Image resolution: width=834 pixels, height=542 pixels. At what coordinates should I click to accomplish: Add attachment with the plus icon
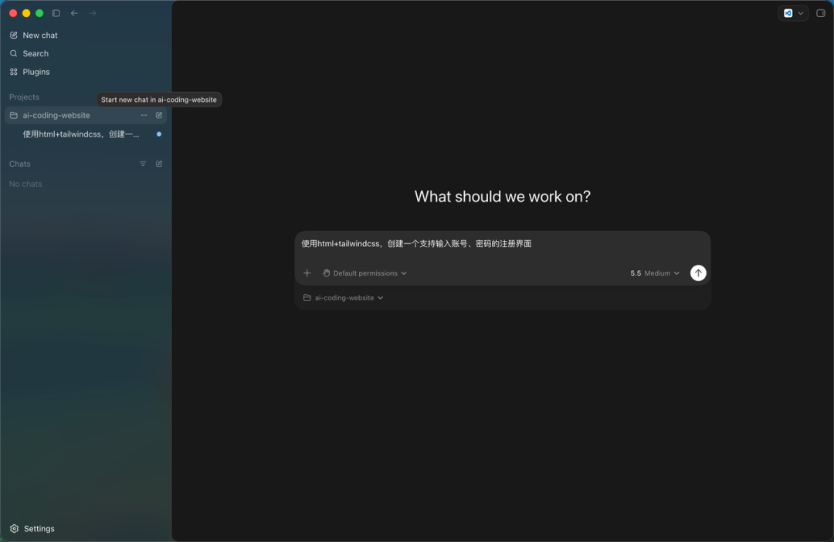tap(307, 273)
